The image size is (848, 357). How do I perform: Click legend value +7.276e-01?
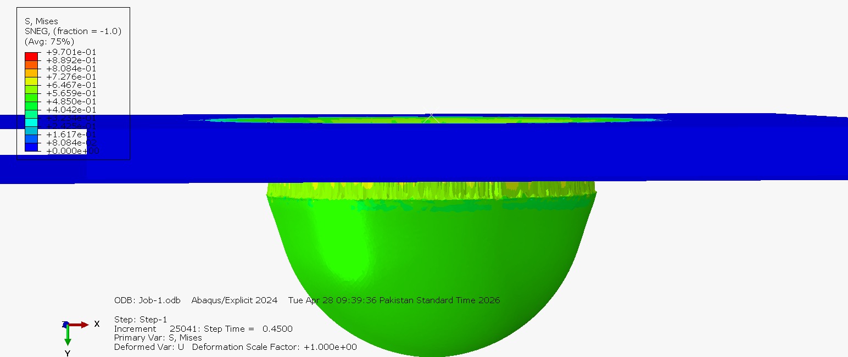(71, 77)
